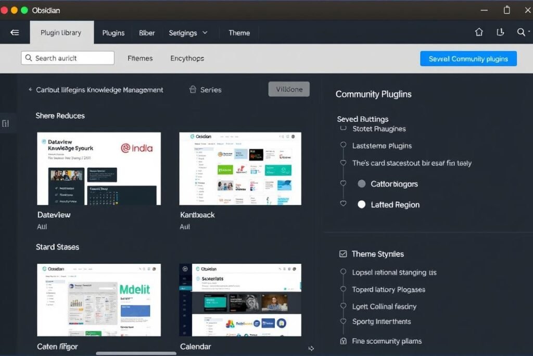Click the left sidebar panel icon
Screen dimensions: 533x356
point(6,124)
